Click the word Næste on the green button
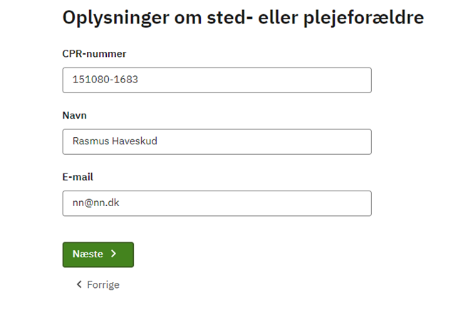 point(88,254)
